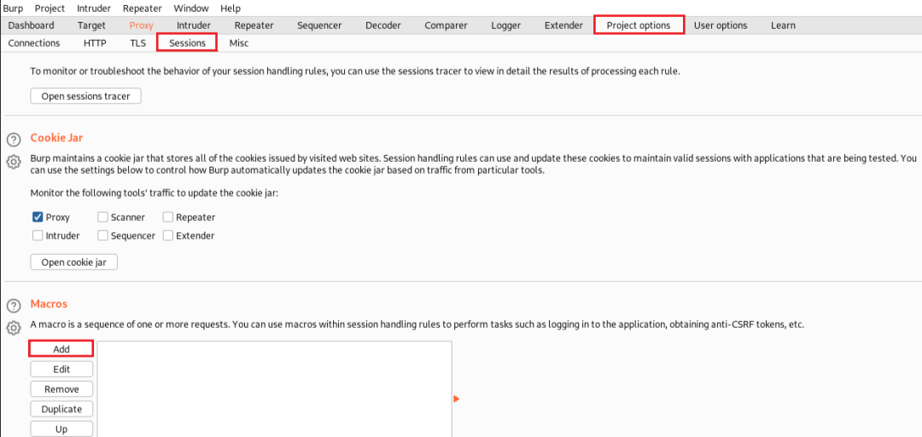Enable Intruder traffic monitoring checkbox
Image resolution: width=922 pixels, height=437 pixels.
click(38, 236)
